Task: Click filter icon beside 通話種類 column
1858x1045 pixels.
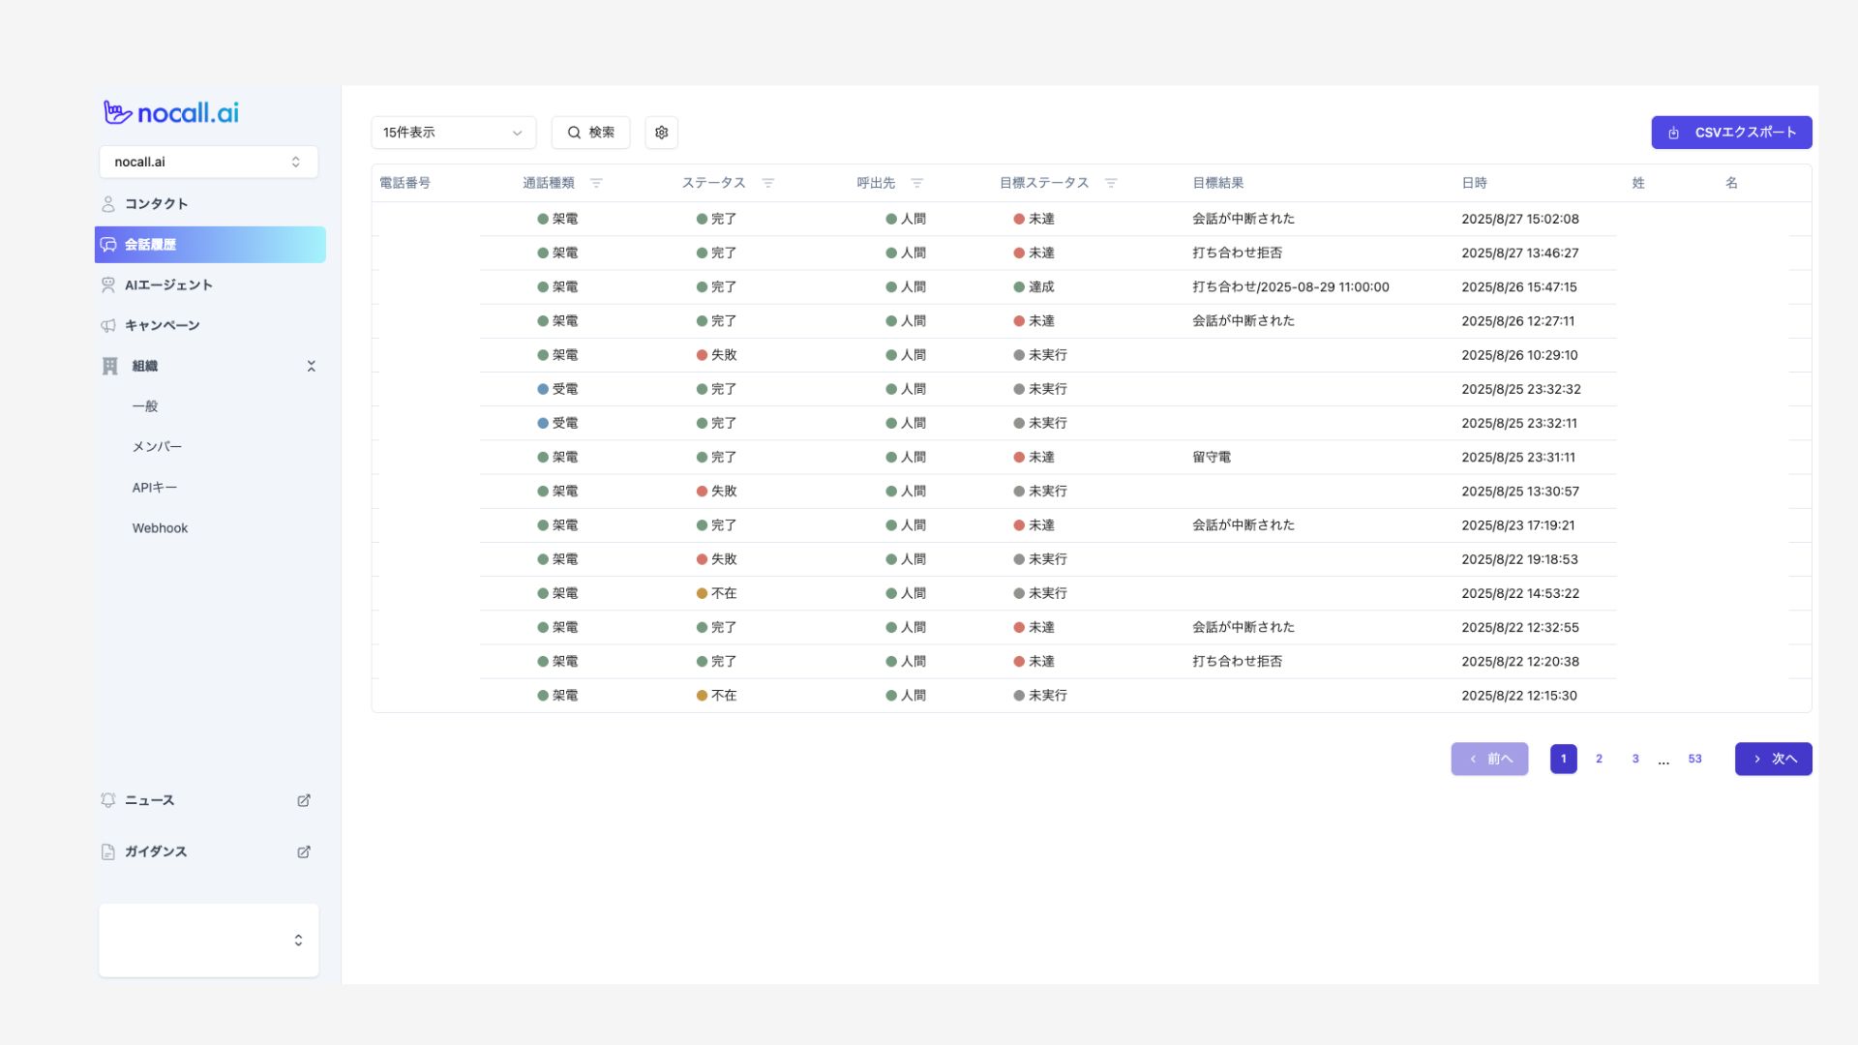Action: pyautogui.click(x=596, y=183)
